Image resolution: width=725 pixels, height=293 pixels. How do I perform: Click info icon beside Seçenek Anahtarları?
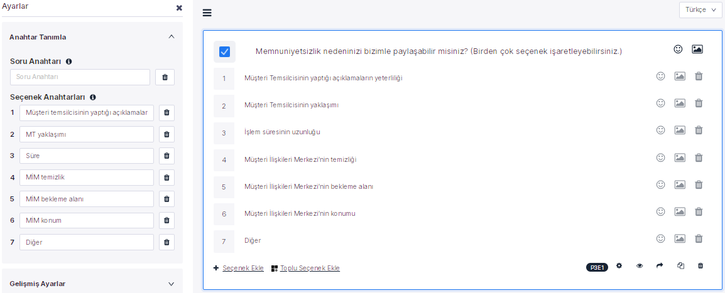[92, 97]
